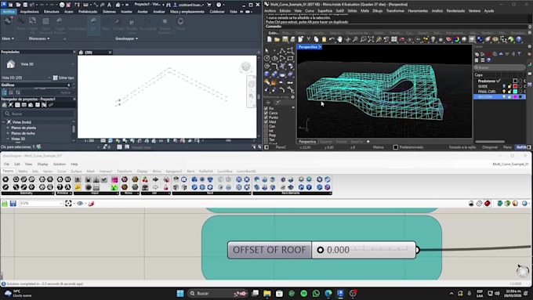533x300 pixels.
Task: Select the Rhino Pan hand tool
Action: pos(339,40)
